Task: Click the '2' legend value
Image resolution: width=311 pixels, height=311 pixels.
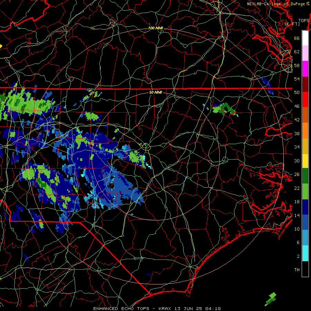Action: (298, 256)
